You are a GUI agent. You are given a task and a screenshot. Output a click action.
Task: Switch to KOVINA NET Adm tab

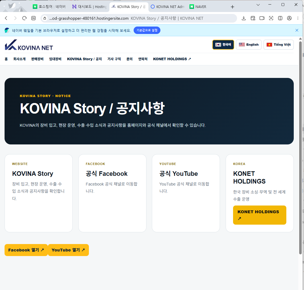pyautogui.click(x=168, y=7)
